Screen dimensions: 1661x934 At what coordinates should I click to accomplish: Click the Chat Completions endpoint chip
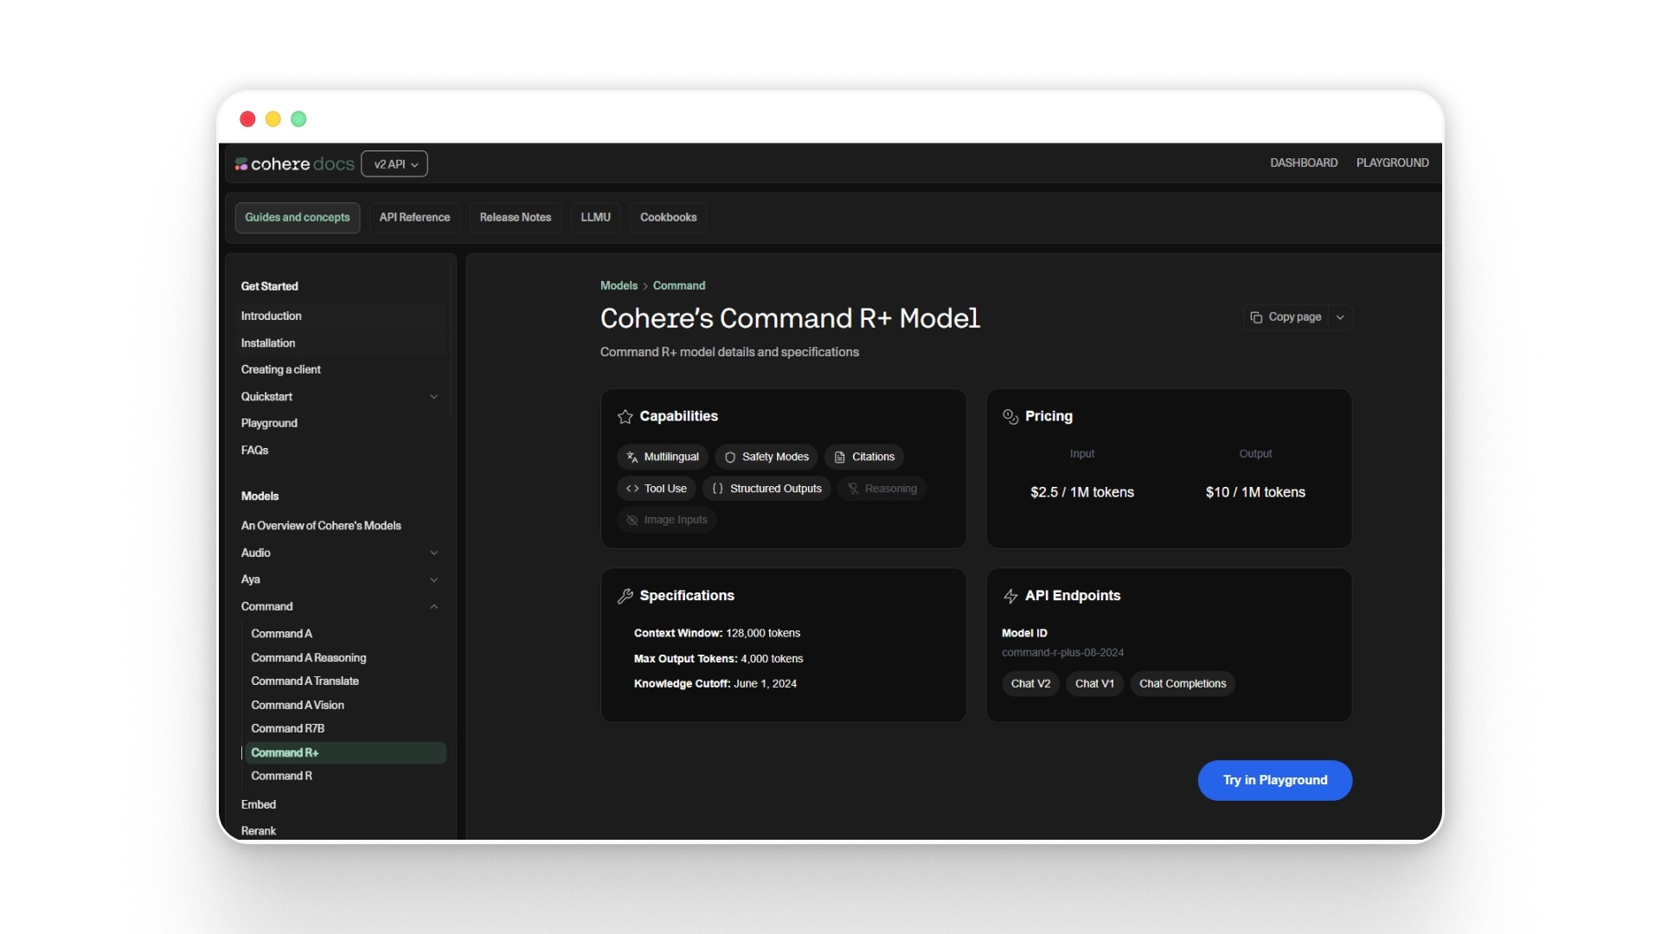[1183, 683]
